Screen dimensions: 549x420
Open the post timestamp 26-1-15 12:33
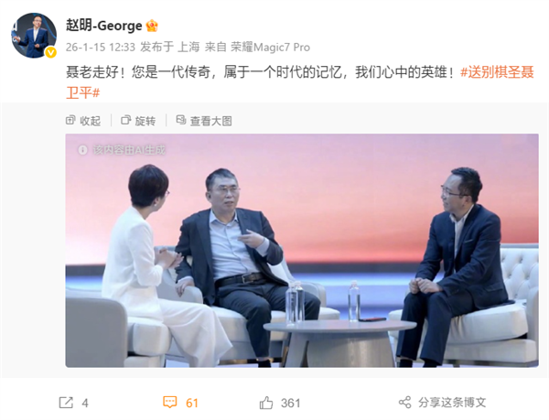tap(101, 47)
